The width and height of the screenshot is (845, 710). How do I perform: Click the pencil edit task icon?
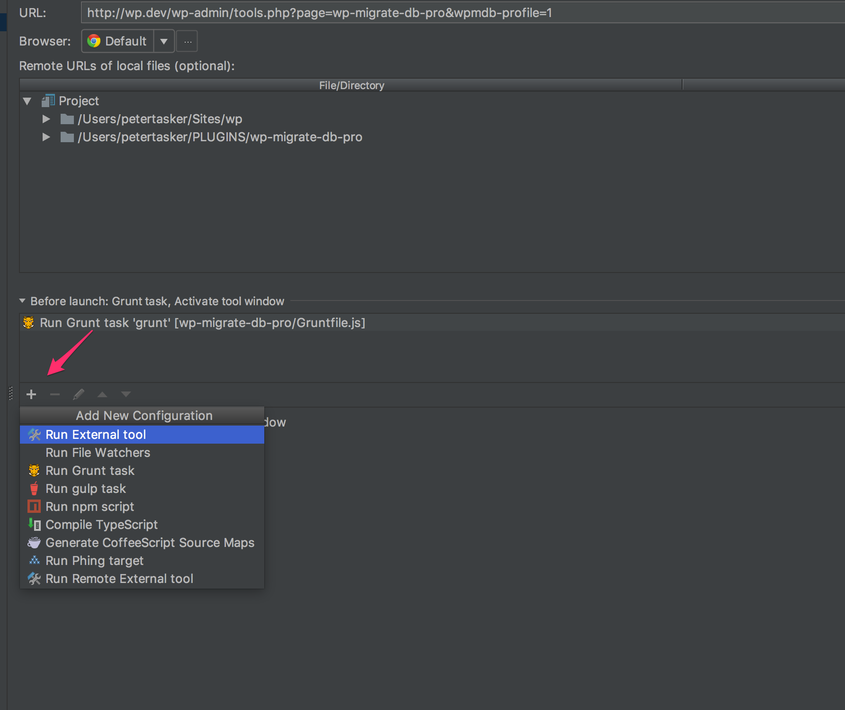[x=79, y=394]
